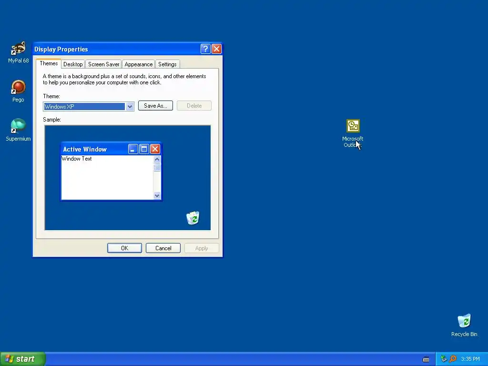Click the sample preview Recycle Bin icon
The image size is (488, 366).
pyautogui.click(x=193, y=218)
